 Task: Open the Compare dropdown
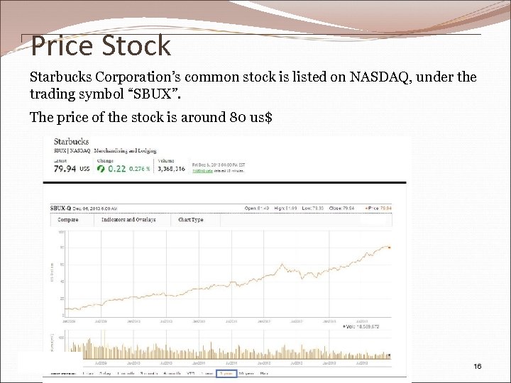coord(67,220)
